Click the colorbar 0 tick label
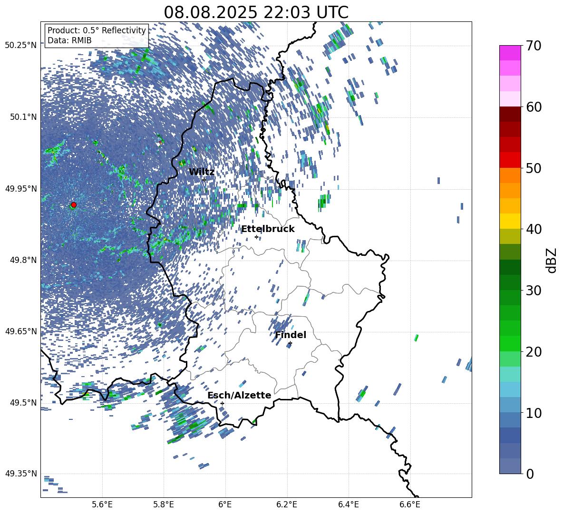Viewport: 563px width, 514px height. click(530, 474)
